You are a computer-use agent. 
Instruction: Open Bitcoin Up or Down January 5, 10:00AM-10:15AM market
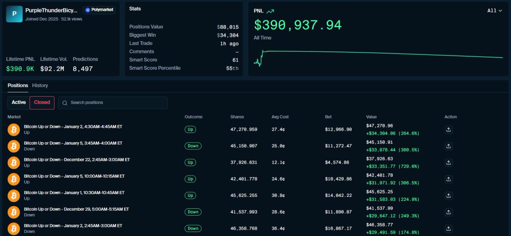pos(74,176)
